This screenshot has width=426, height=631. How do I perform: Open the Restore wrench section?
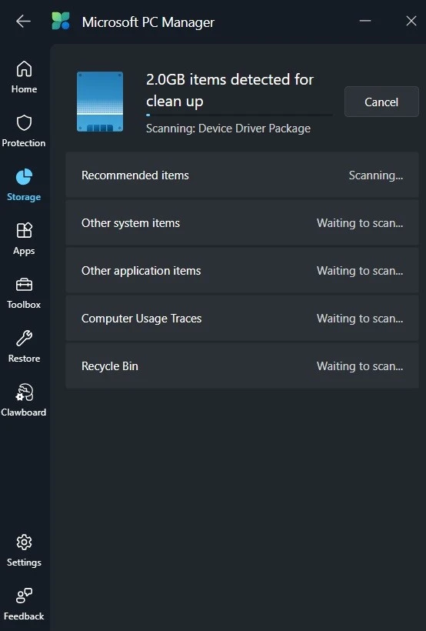[x=24, y=346]
